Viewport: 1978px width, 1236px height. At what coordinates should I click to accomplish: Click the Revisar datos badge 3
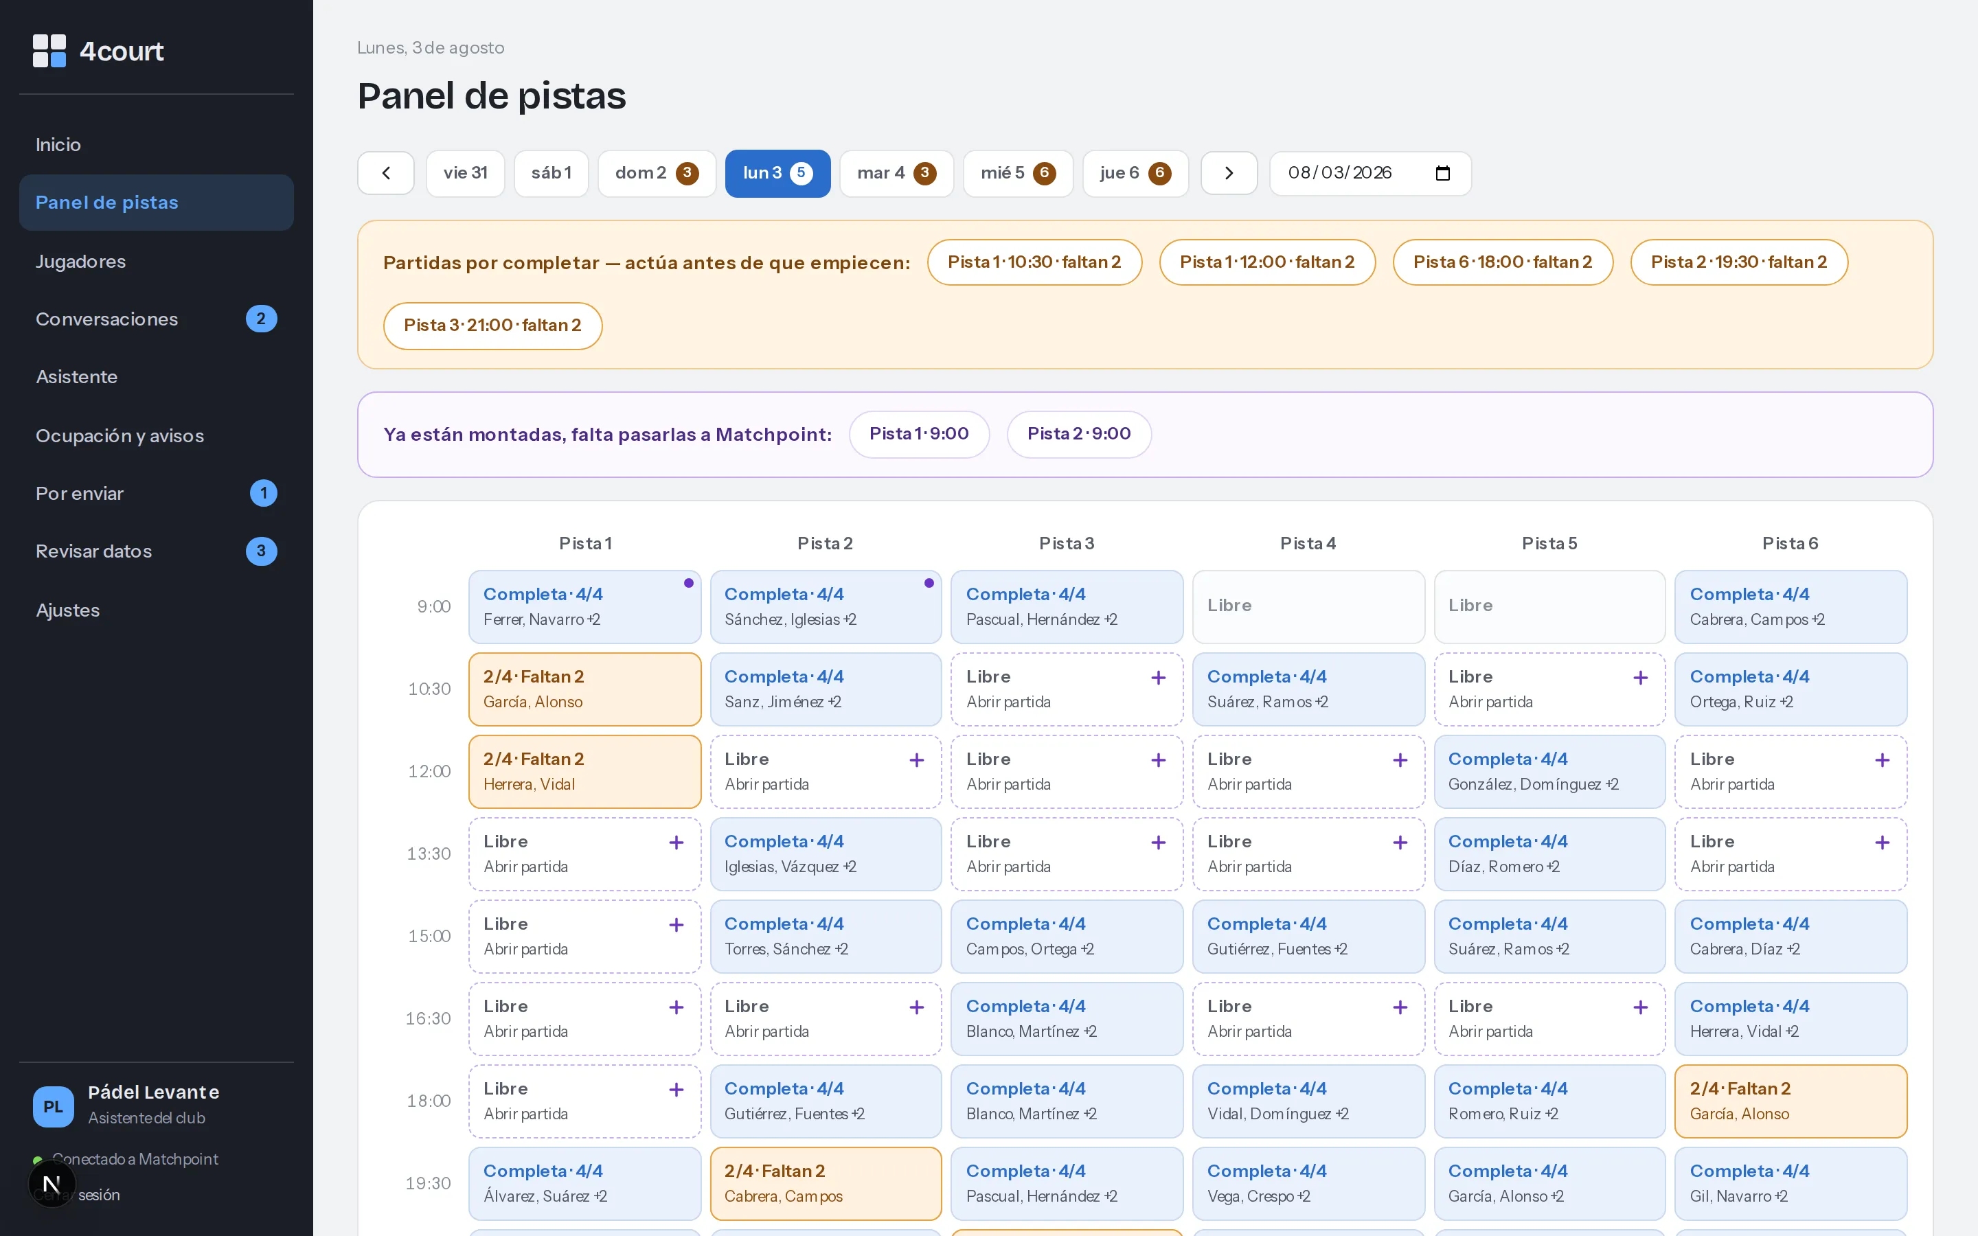coord(262,551)
